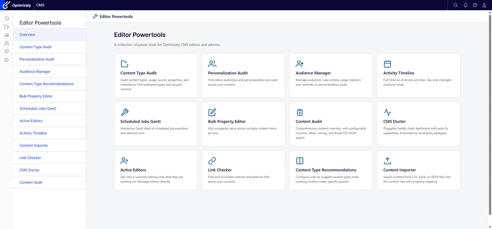Open Link Checker in side navigation
Screen dimensions: 492x229
pyautogui.click(x=30, y=158)
